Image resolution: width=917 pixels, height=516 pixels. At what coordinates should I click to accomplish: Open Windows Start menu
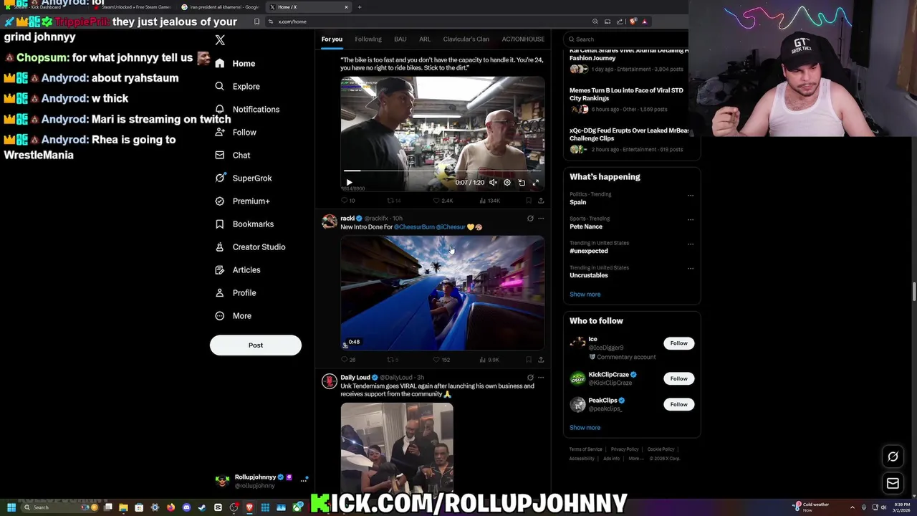pos(11,507)
